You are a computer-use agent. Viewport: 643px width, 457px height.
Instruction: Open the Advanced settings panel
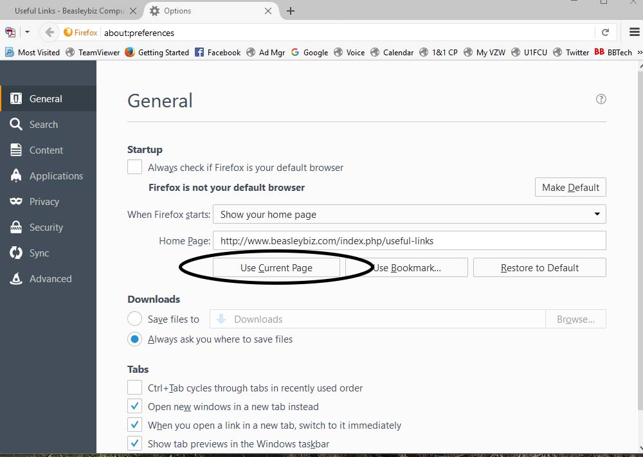51,278
